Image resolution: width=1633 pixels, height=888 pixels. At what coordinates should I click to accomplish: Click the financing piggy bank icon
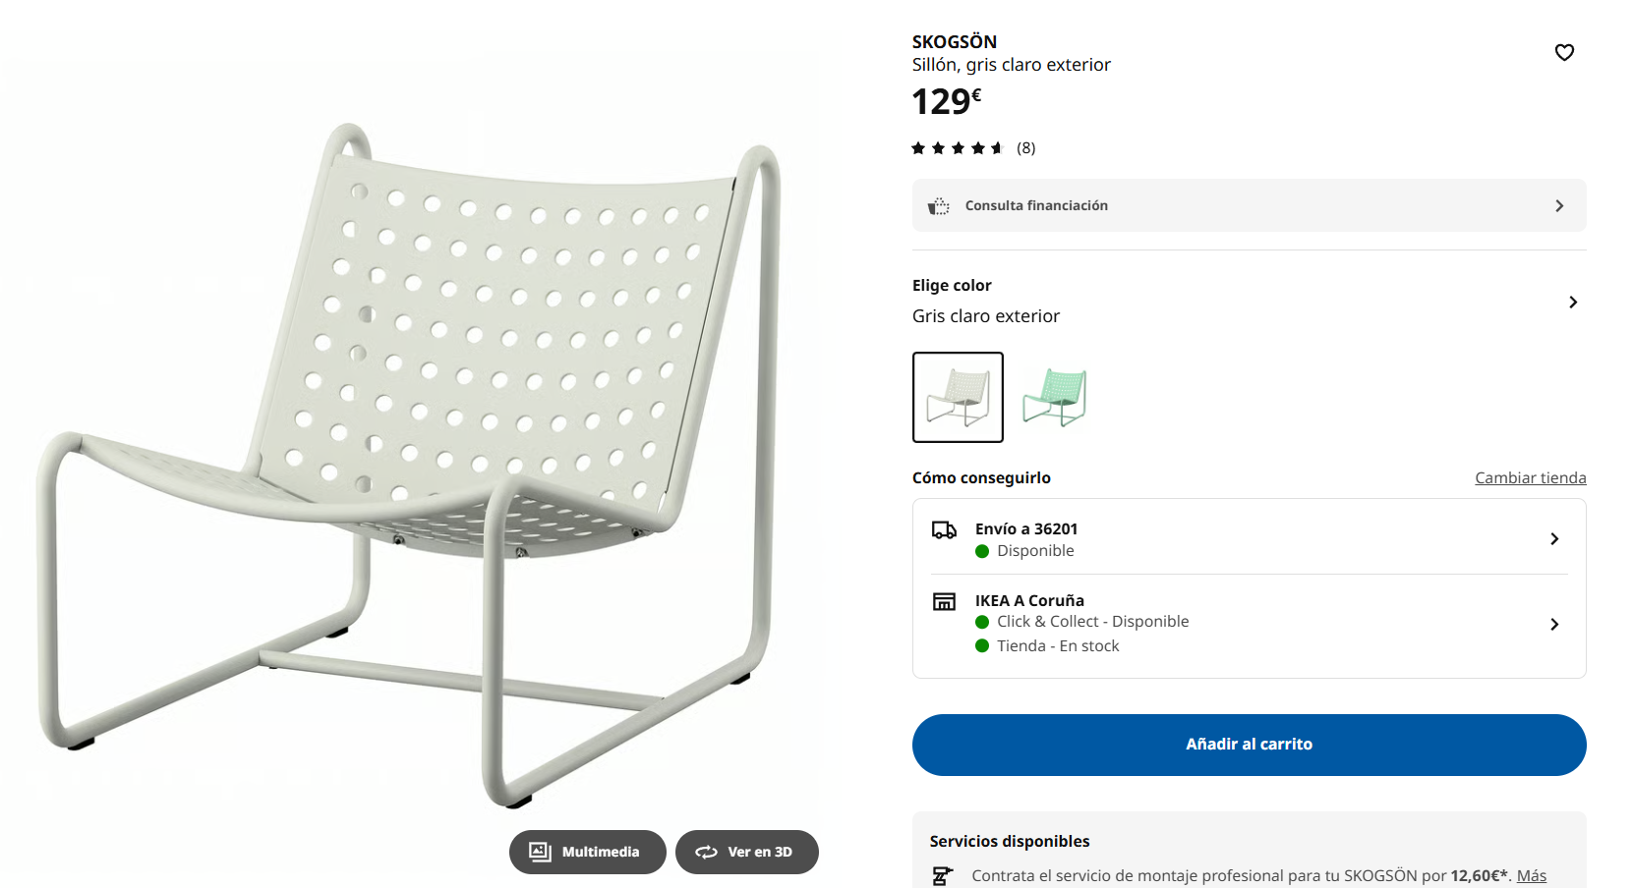pos(939,206)
